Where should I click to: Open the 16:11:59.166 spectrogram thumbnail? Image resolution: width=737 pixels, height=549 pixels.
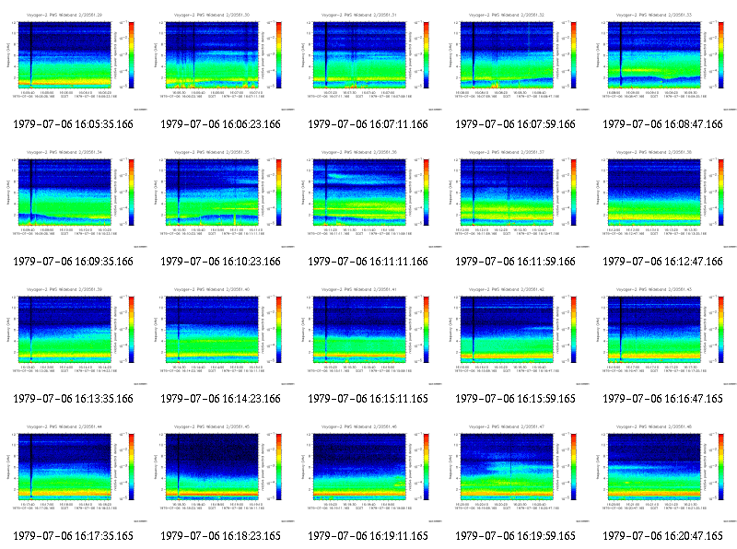pos(516,198)
